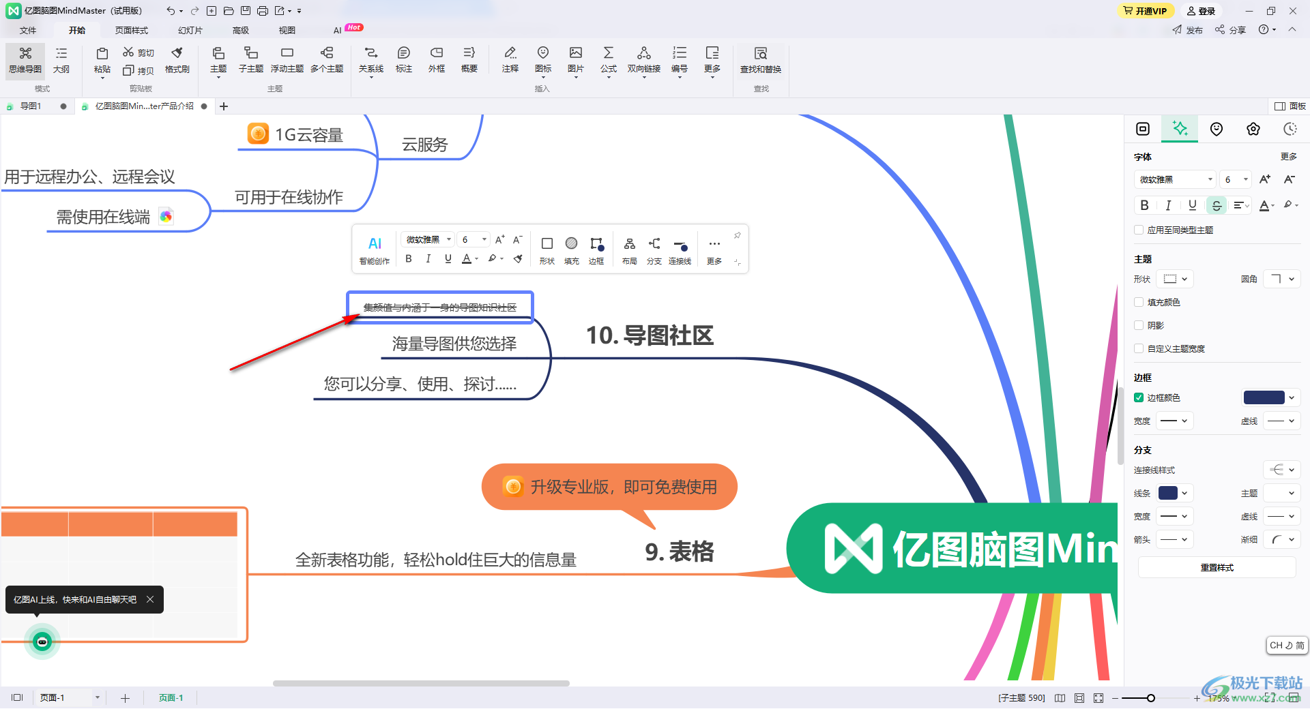Open the topic Shape (形状) dropdown
The width and height of the screenshot is (1310, 709).
(1176, 279)
